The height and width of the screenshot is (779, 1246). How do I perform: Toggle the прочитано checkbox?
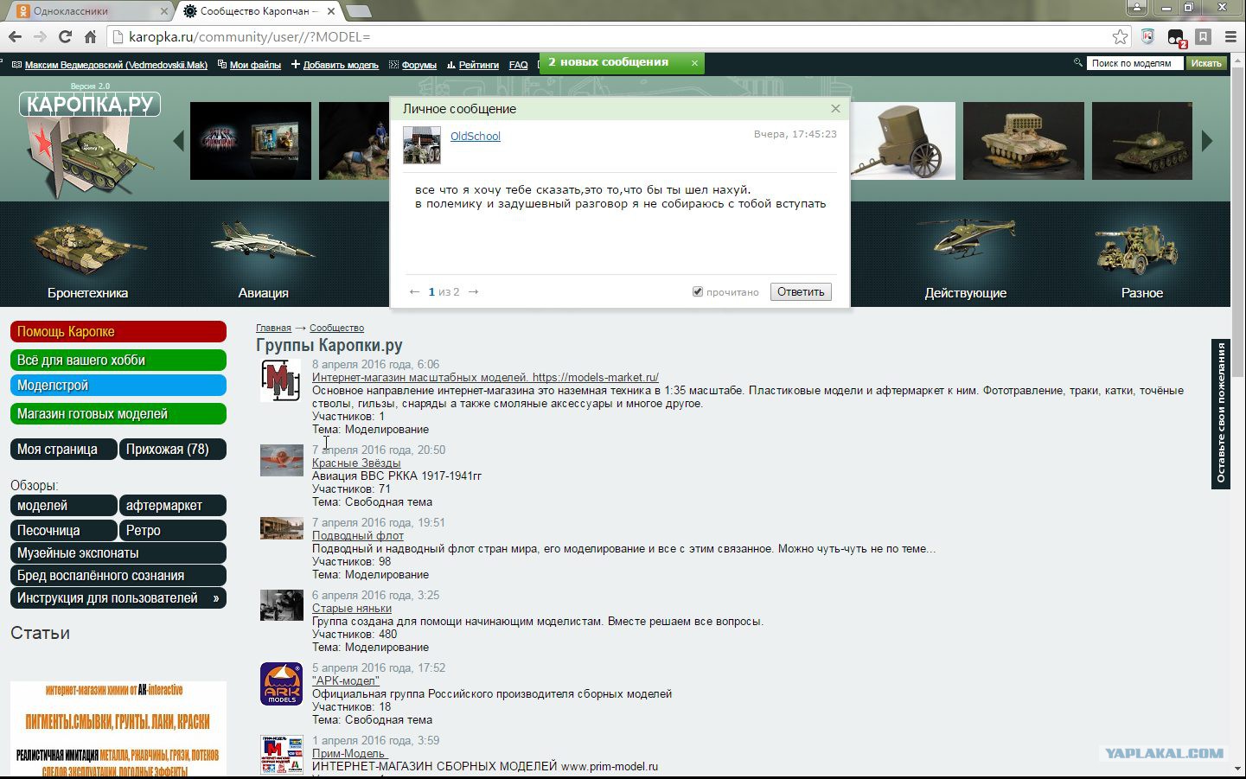(x=698, y=291)
